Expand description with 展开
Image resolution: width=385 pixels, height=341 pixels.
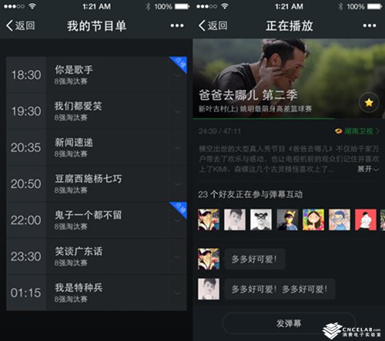point(368,169)
